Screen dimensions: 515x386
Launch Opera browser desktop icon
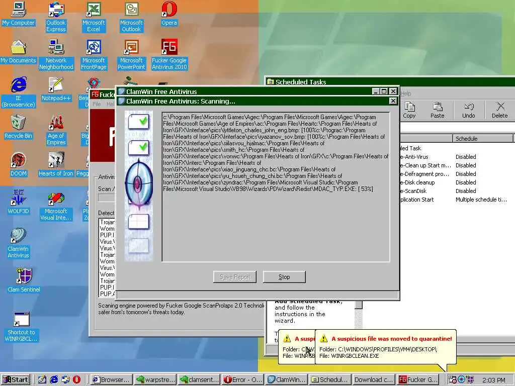pyautogui.click(x=169, y=14)
